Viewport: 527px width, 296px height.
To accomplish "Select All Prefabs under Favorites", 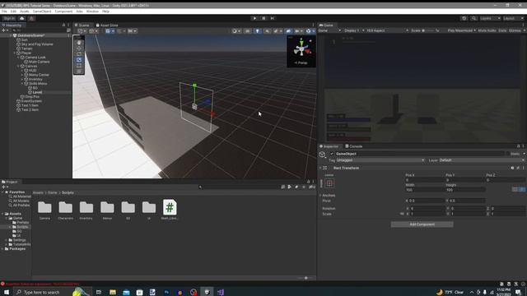I will 20,205.
